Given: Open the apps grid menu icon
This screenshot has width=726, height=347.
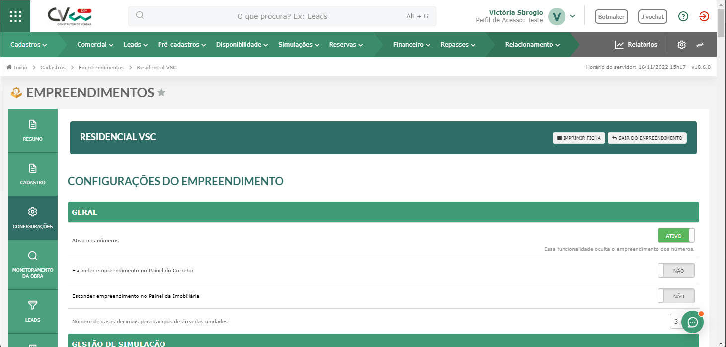Looking at the screenshot, I should pos(15,16).
